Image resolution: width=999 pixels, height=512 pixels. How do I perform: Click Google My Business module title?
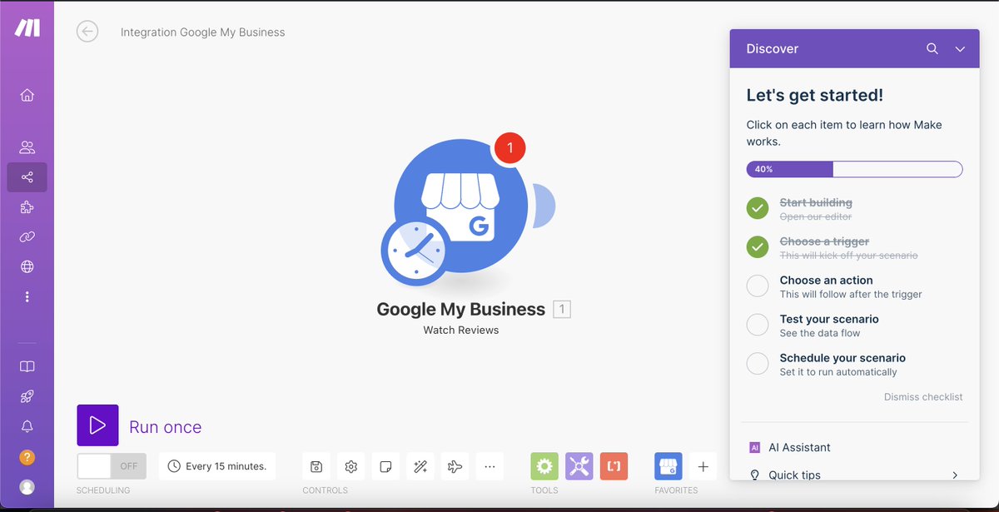460,310
